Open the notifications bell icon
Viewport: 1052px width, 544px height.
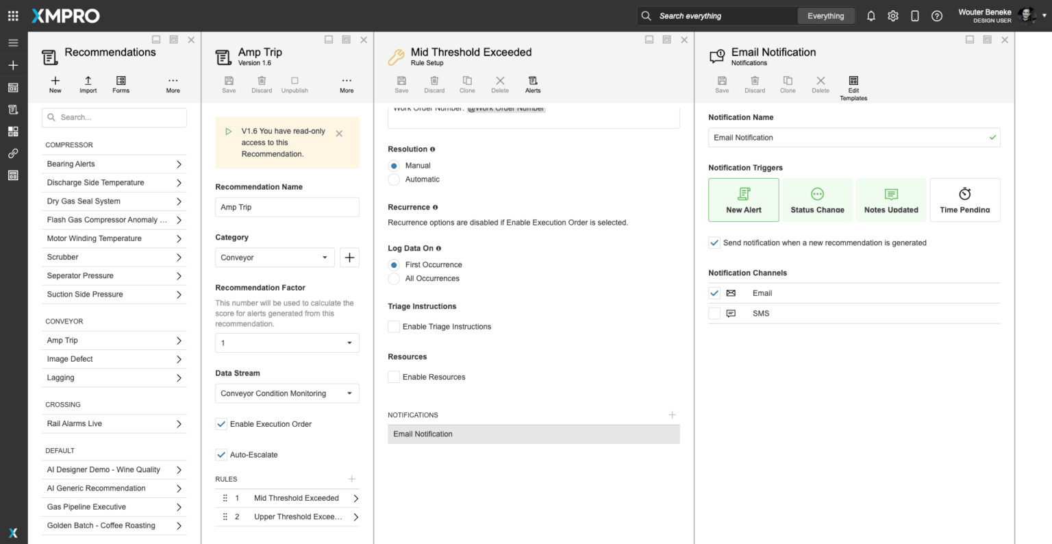[x=871, y=16]
